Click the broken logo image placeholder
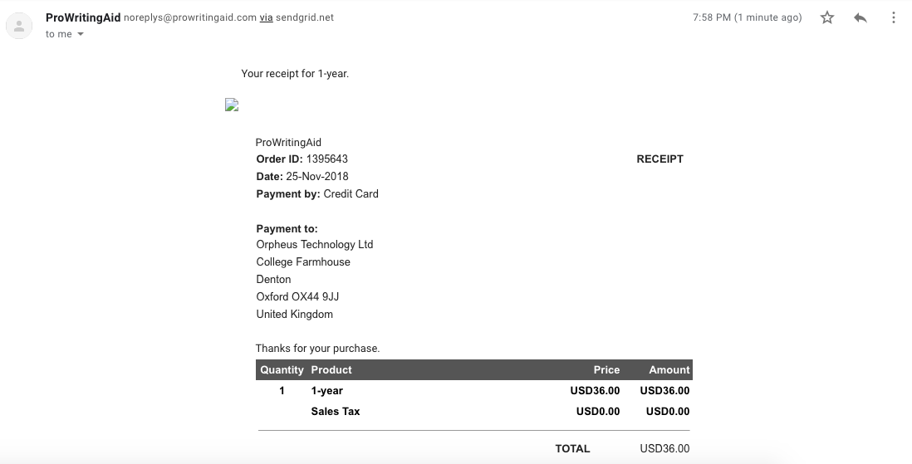This screenshot has height=464, width=912. 232,105
